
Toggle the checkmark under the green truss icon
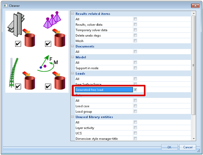tap(18, 86)
